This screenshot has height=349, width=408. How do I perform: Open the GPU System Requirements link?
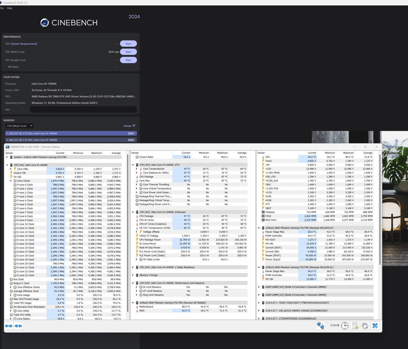(24, 44)
